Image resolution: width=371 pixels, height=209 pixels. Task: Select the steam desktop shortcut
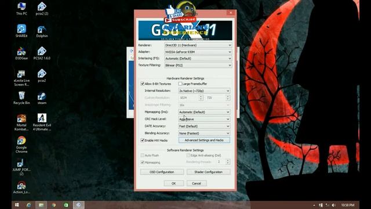tap(42, 98)
